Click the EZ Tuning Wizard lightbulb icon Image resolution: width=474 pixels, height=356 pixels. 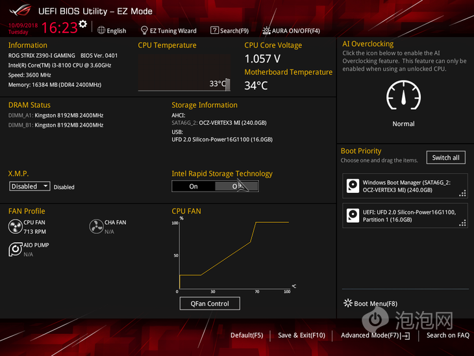144,31
